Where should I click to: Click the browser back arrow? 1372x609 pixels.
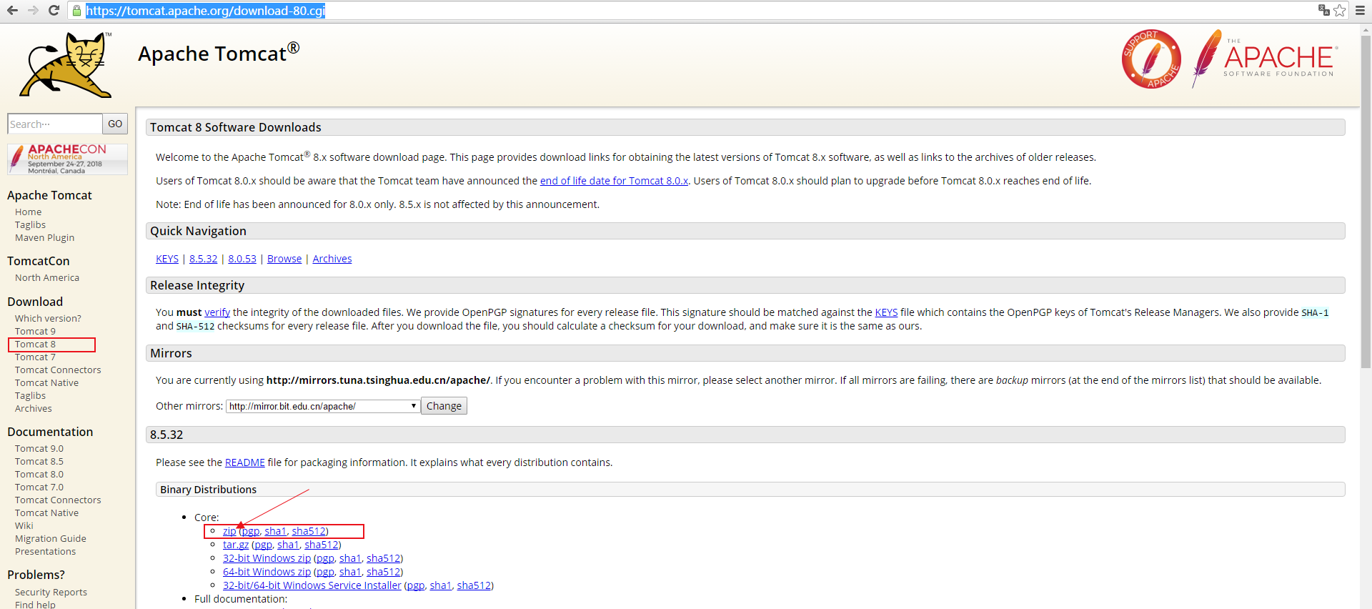11,10
